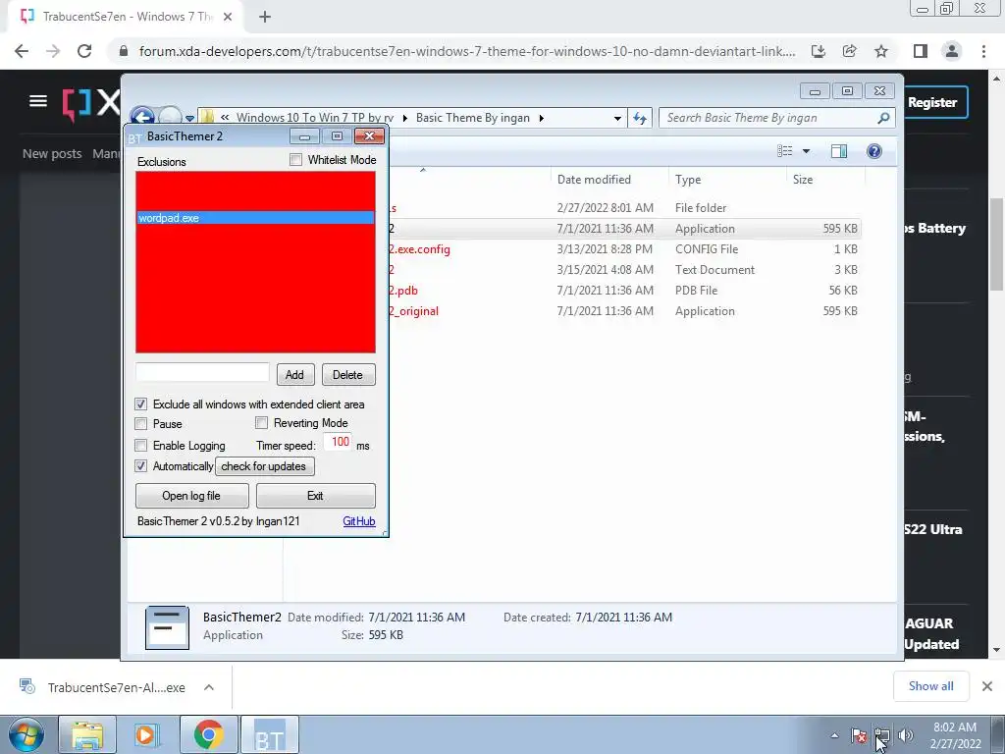This screenshot has height=754, width=1005.
Task: Click the XDA Register button
Action: click(934, 102)
